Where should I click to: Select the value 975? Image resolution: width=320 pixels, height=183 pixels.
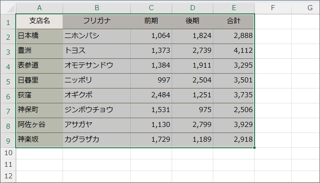click(x=192, y=110)
